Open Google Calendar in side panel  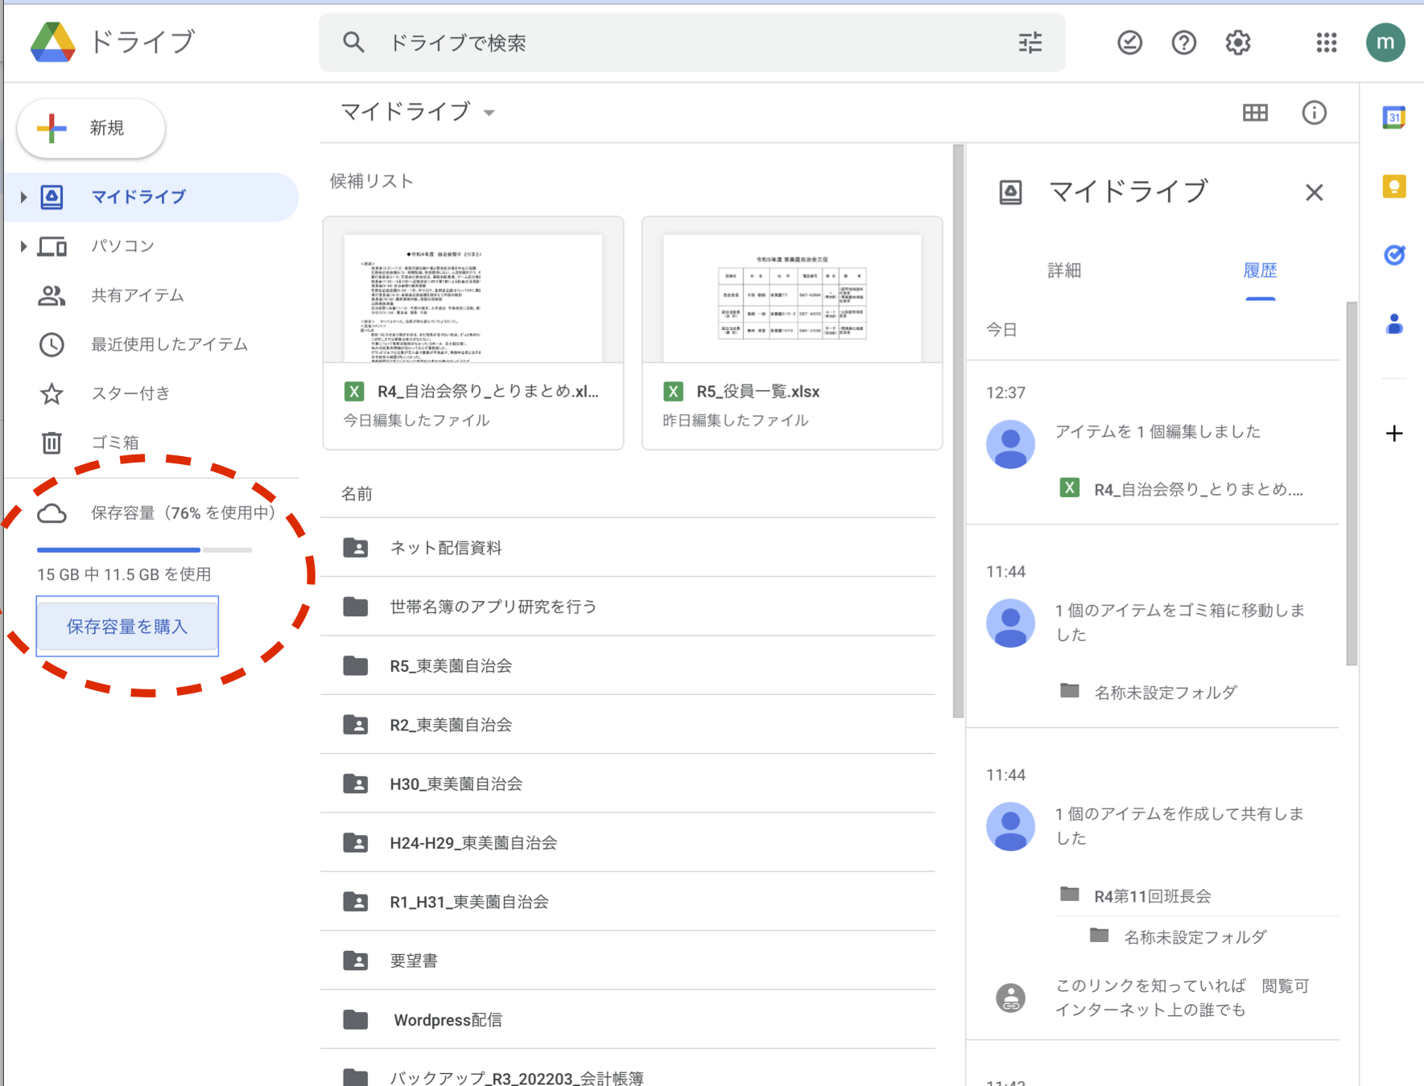point(1393,117)
